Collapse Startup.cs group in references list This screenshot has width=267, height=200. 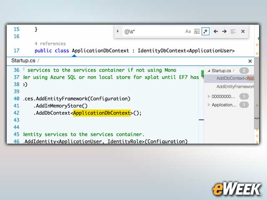pos(209,71)
